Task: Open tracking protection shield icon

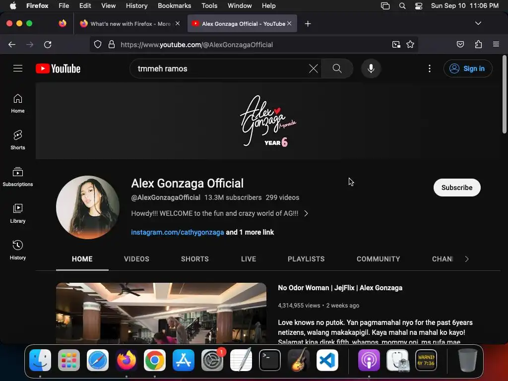Action: point(98,44)
